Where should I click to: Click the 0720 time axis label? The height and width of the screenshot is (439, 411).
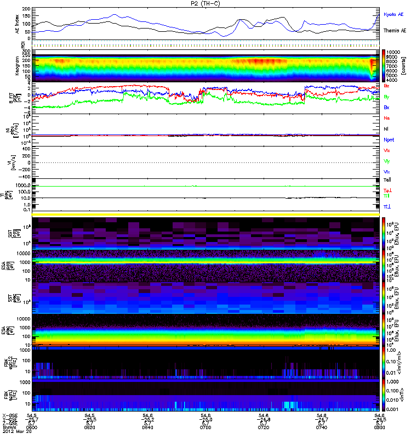point(264,427)
